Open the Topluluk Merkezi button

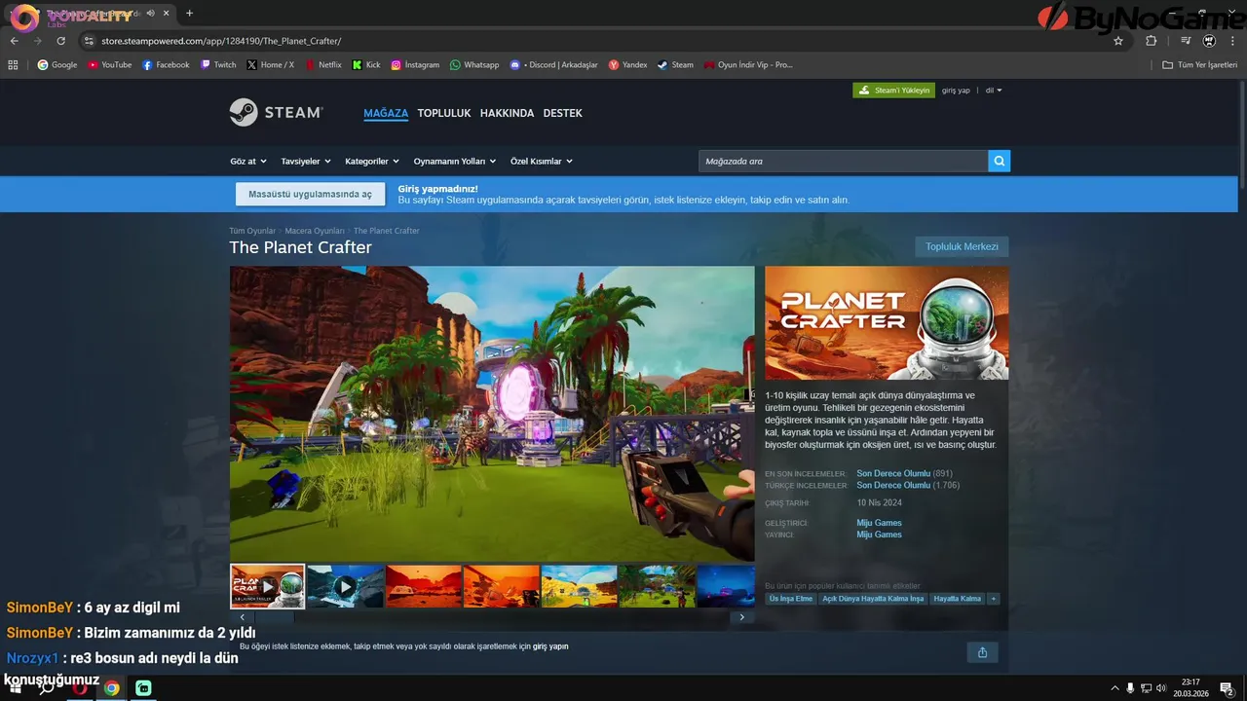click(962, 246)
